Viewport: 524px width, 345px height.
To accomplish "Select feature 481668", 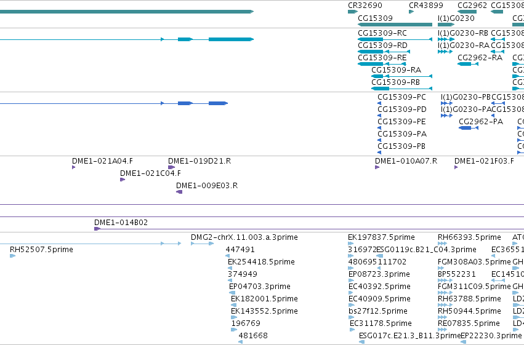I will (253, 336).
